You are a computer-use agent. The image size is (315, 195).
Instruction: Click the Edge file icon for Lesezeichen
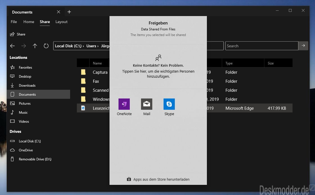[83, 108]
